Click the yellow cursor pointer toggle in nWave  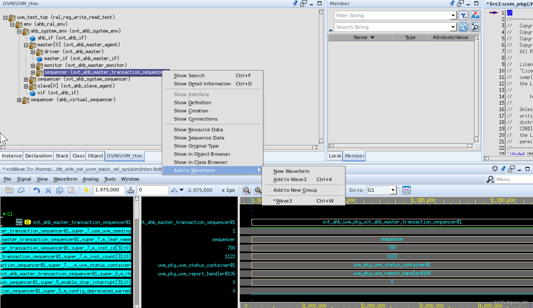click(86, 190)
